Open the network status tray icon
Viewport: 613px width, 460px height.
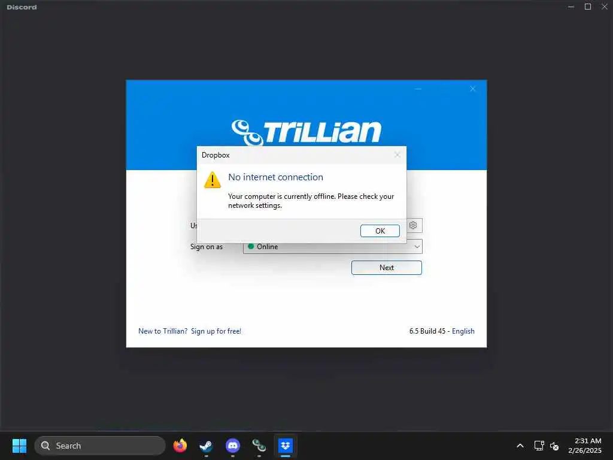(x=539, y=446)
